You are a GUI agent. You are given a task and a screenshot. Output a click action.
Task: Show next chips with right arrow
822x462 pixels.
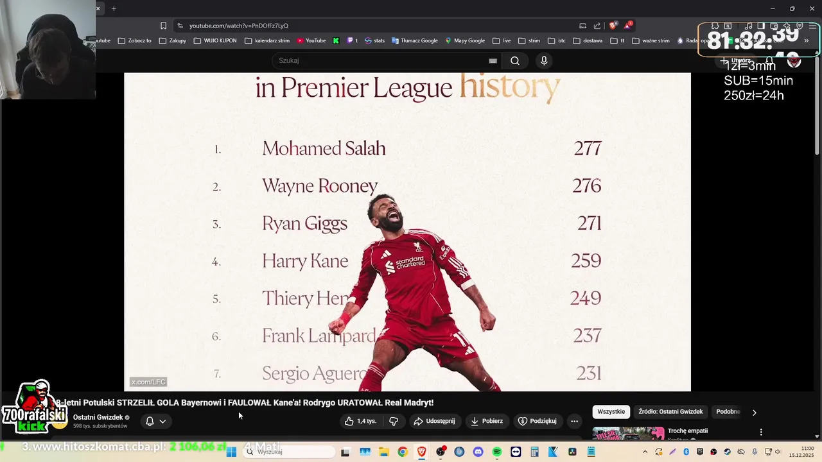point(754,412)
